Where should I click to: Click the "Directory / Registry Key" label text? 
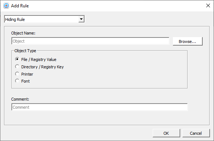click(x=43, y=67)
